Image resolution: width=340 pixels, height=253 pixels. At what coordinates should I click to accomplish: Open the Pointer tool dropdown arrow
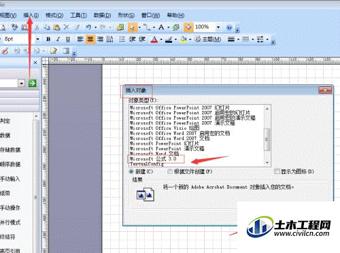139,28
